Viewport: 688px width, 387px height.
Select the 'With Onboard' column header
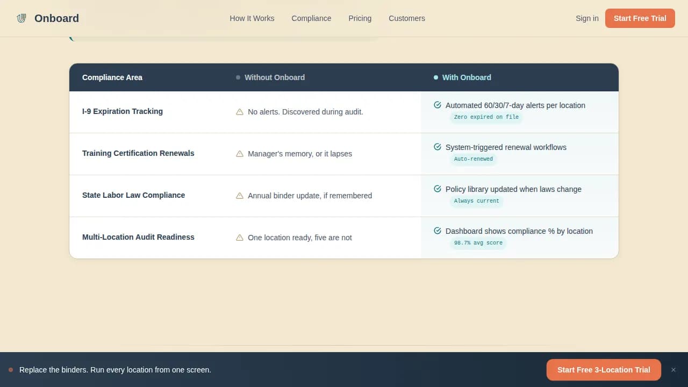(x=466, y=77)
